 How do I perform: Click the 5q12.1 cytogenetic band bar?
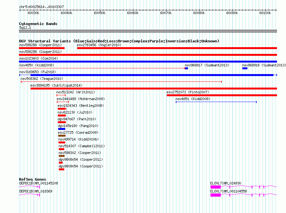[148, 31]
